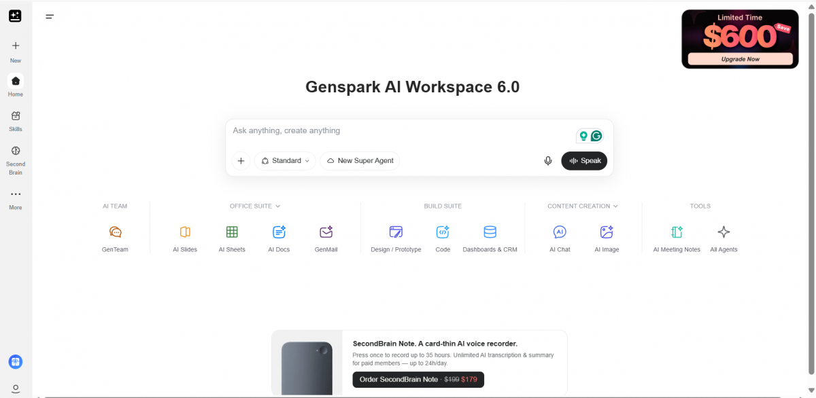
Task: Click the blue round app icon in sidebar
Action: tap(16, 362)
